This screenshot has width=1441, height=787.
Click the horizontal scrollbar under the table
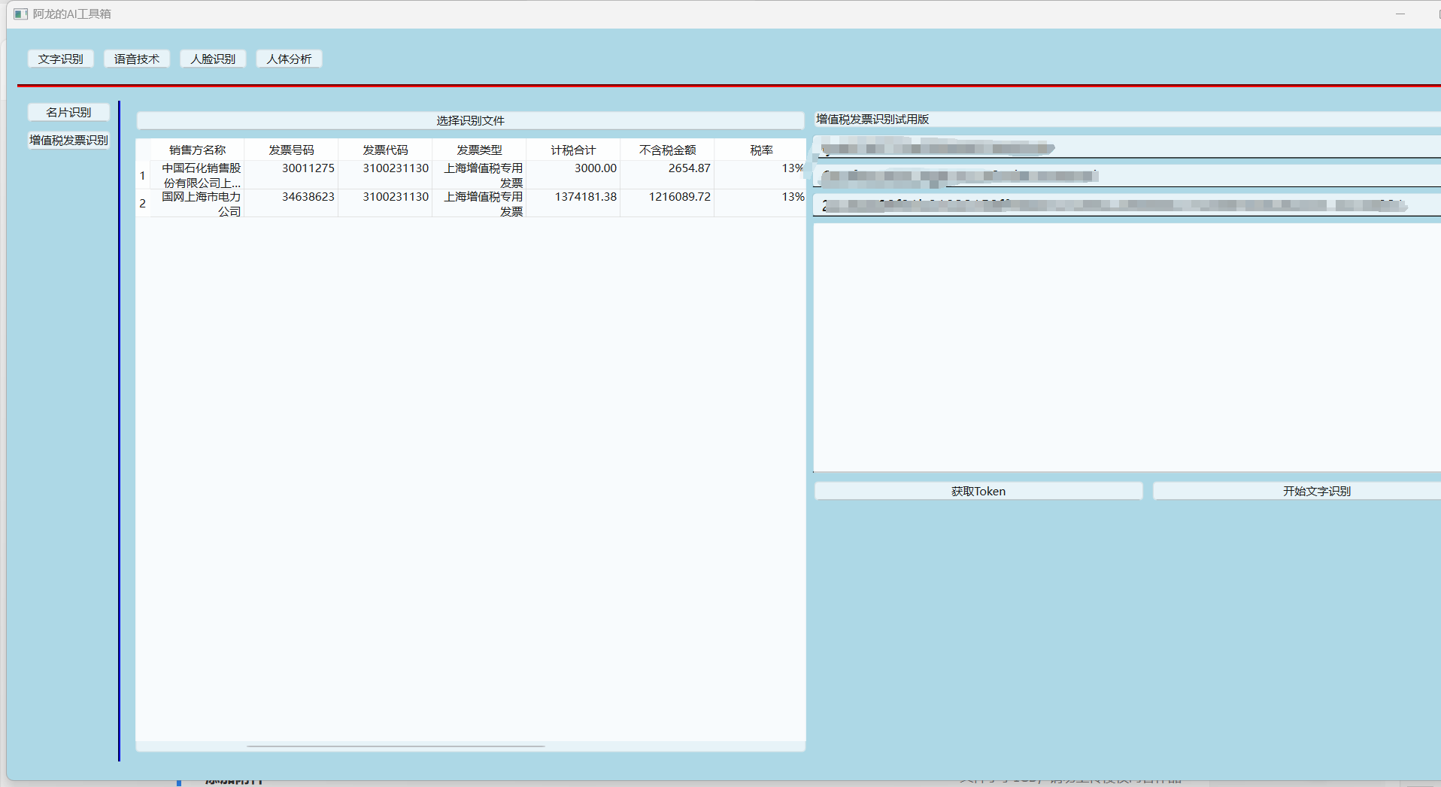[396, 746]
